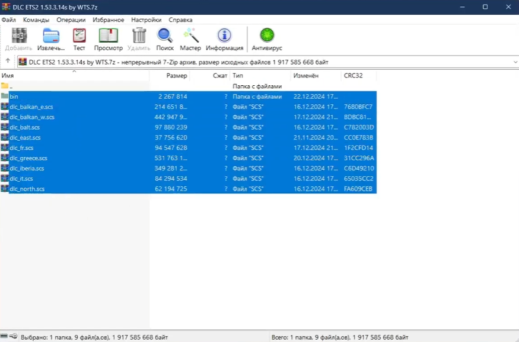Select the dlc_fr.scs file name
The width and height of the screenshot is (519, 342).
21,147
